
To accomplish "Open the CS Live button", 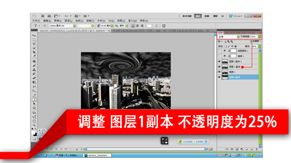I will tap(236, 16).
